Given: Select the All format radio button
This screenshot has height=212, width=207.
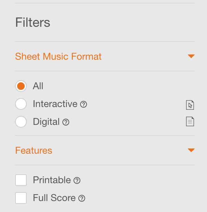Looking at the screenshot, I should pyautogui.click(x=21, y=86).
